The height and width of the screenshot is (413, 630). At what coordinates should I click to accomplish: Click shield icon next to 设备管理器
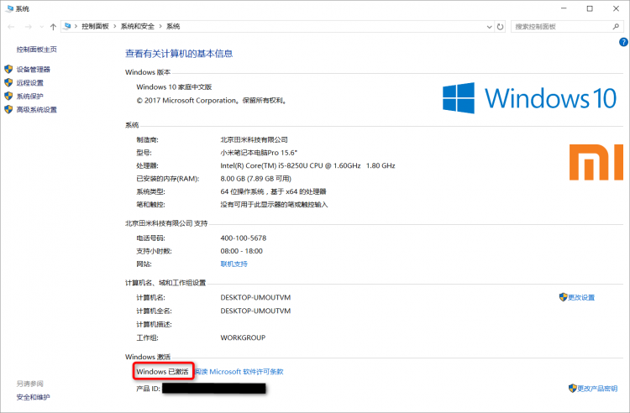[8, 69]
